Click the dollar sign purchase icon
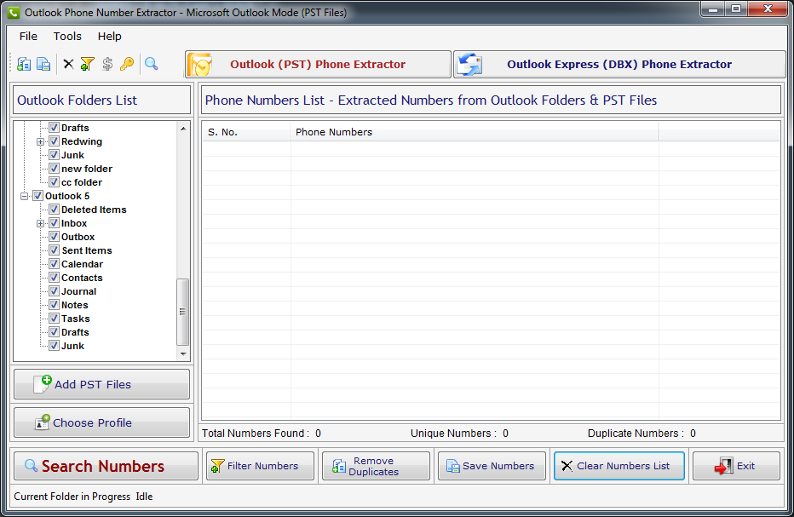The image size is (794, 517). click(106, 64)
